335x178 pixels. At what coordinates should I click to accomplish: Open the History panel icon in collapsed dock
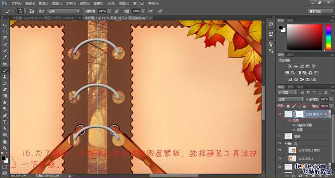[271, 24]
